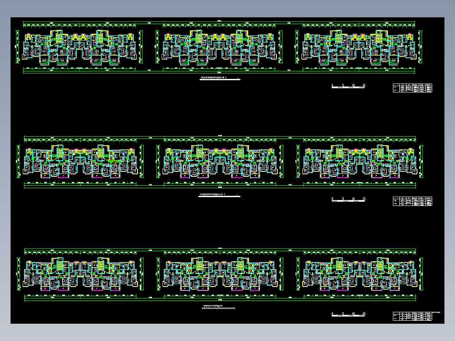
Task: Select the data table beside bottom scale bar
Action: 413,317
